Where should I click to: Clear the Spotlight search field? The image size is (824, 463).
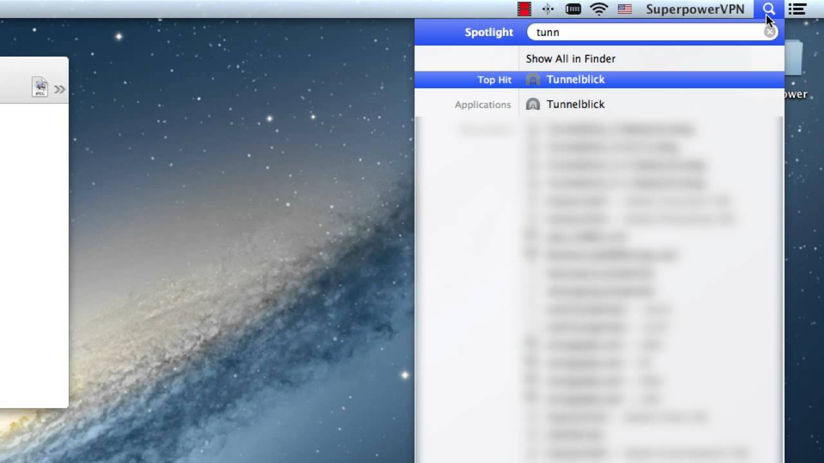(770, 32)
